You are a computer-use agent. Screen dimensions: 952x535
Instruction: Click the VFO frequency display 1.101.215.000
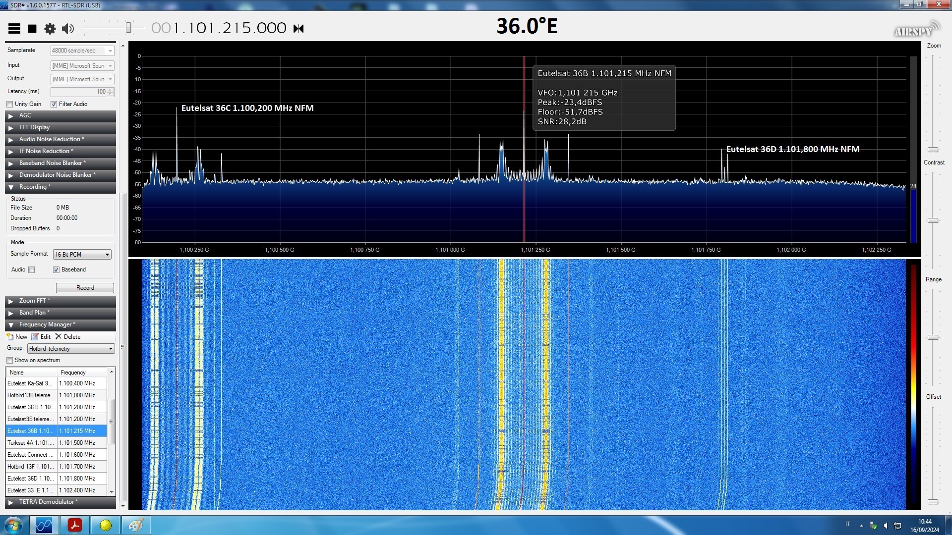point(219,28)
